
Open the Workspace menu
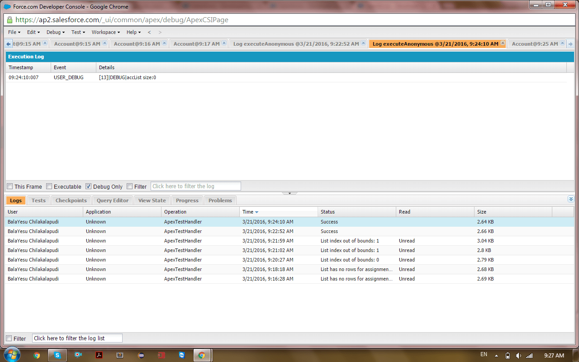point(105,32)
